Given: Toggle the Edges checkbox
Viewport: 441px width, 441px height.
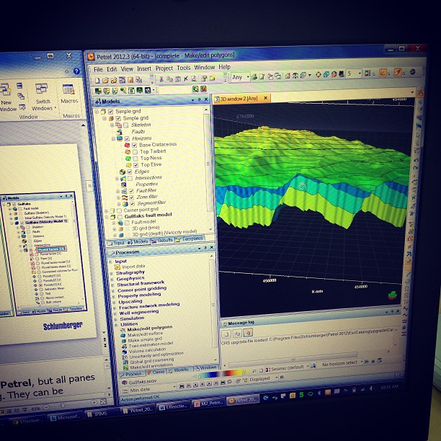Looking at the screenshot, I should pyautogui.click(x=130, y=171).
